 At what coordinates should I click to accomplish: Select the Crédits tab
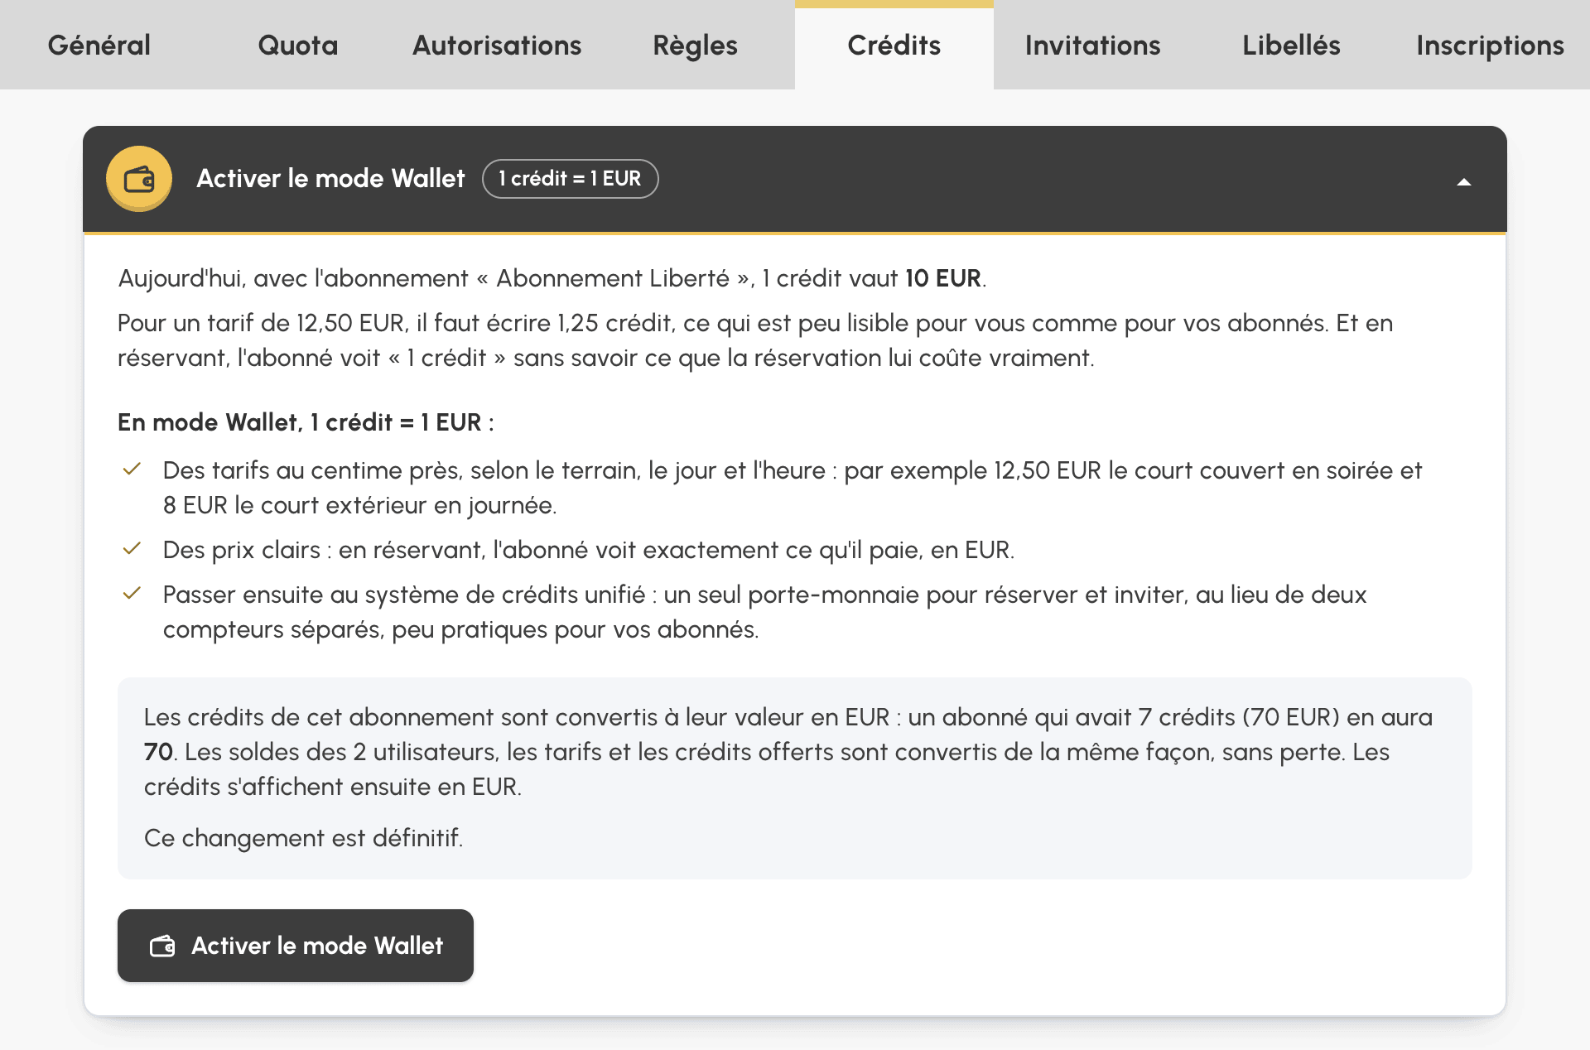pyautogui.click(x=894, y=45)
